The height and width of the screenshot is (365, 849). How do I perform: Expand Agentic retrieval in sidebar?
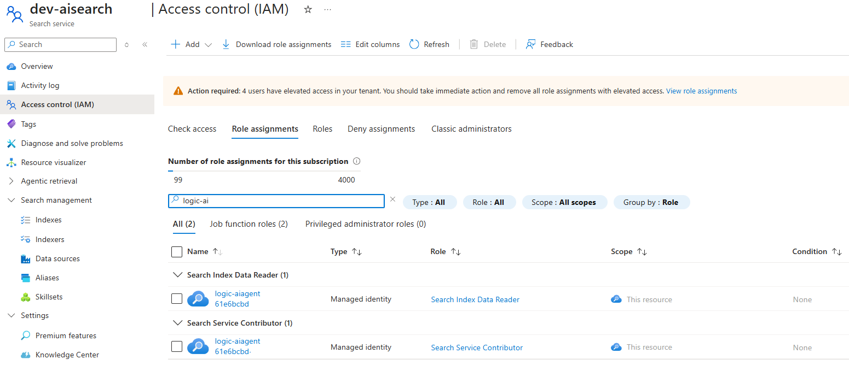pyautogui.click(x=11, y=181)
